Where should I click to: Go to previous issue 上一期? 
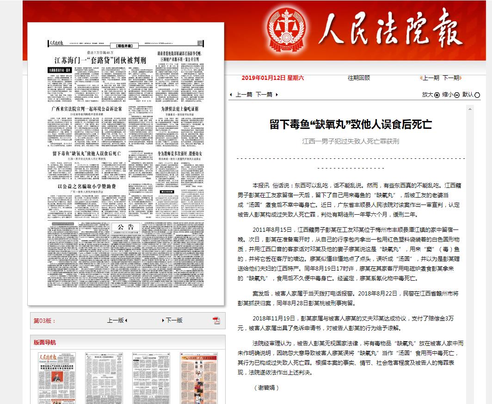tap(430, 78)
